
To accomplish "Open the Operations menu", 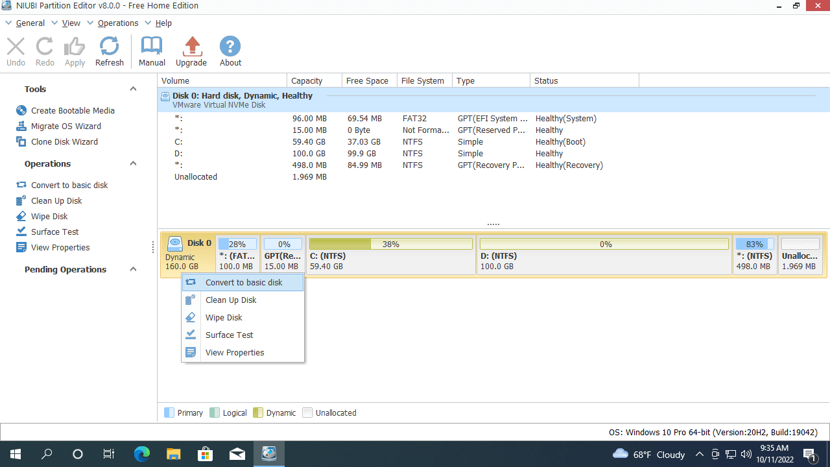I will [119, 23].
